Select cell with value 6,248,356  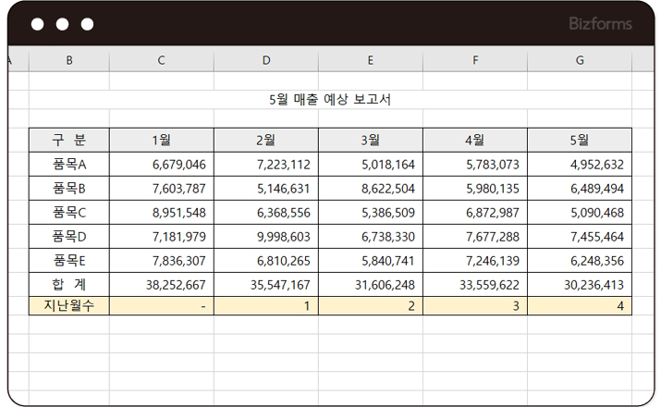point(580,260)
